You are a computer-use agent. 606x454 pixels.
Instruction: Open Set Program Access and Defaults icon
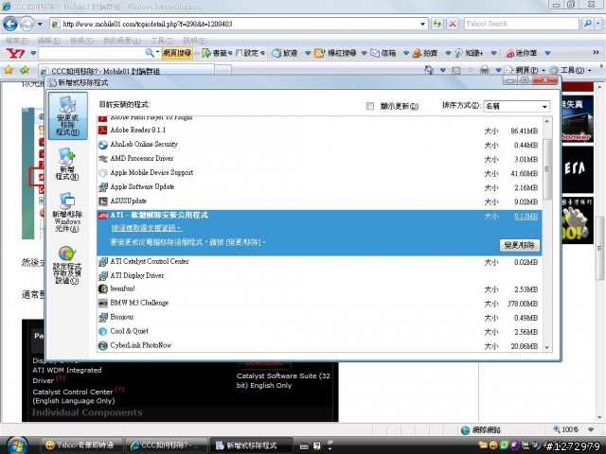(67, 265)
